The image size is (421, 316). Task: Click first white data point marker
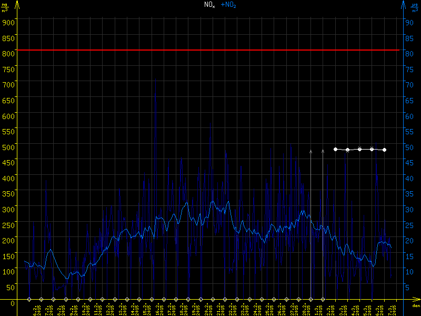click(335, 149)
